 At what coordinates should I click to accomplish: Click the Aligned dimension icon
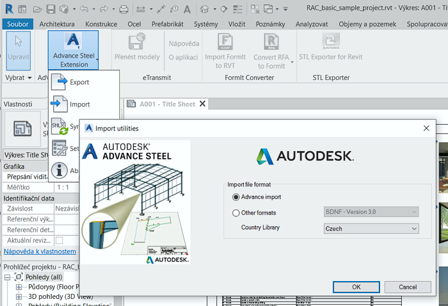(x=161, y=10)
